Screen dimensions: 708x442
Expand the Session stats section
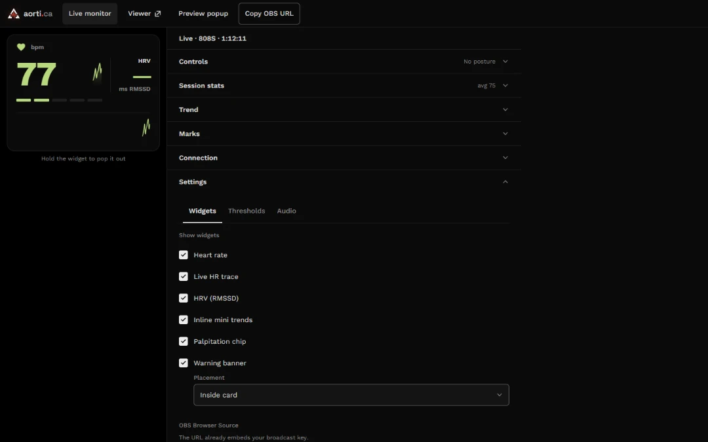344,85
